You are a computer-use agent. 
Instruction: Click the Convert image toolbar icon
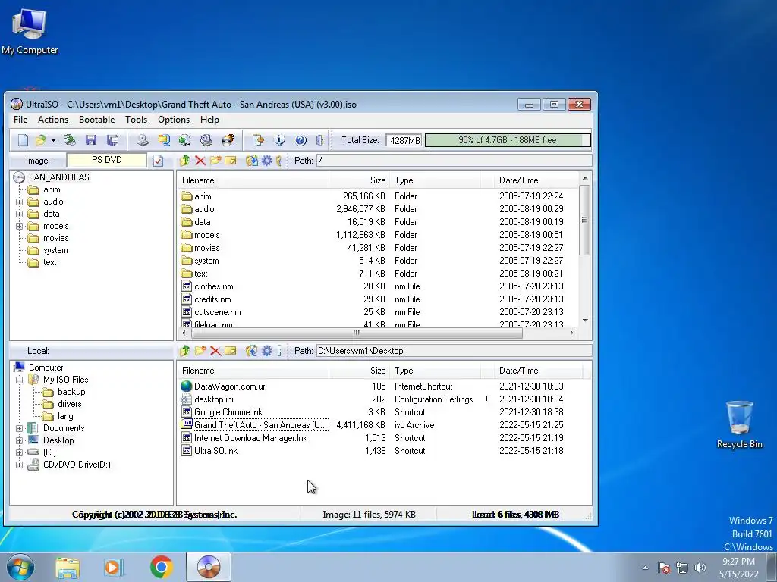pyautogui.click(x=185, y=140)
